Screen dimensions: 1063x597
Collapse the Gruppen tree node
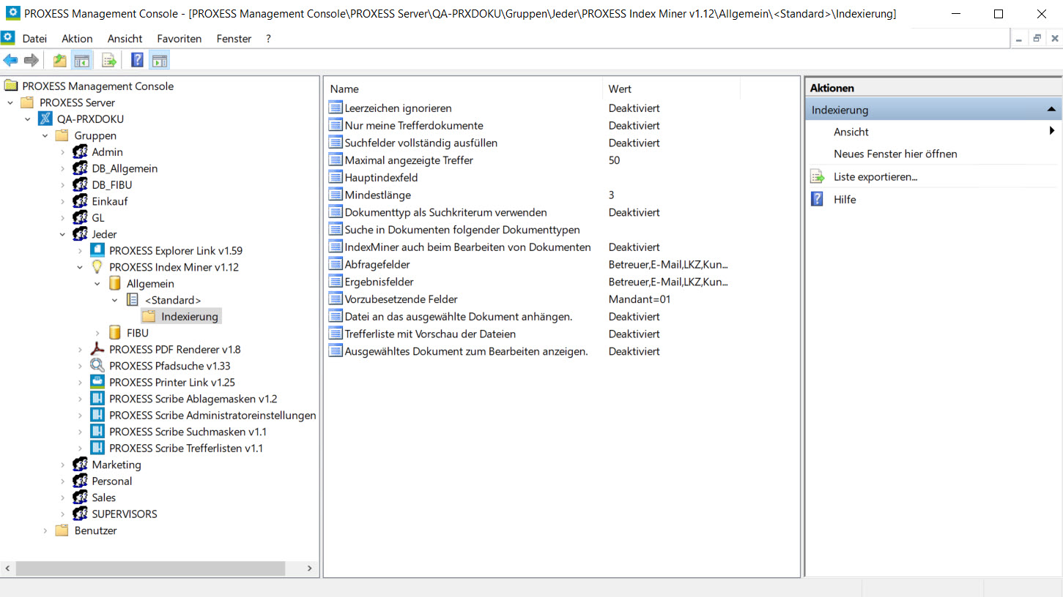pyautogui.click(x=45, y=135)
